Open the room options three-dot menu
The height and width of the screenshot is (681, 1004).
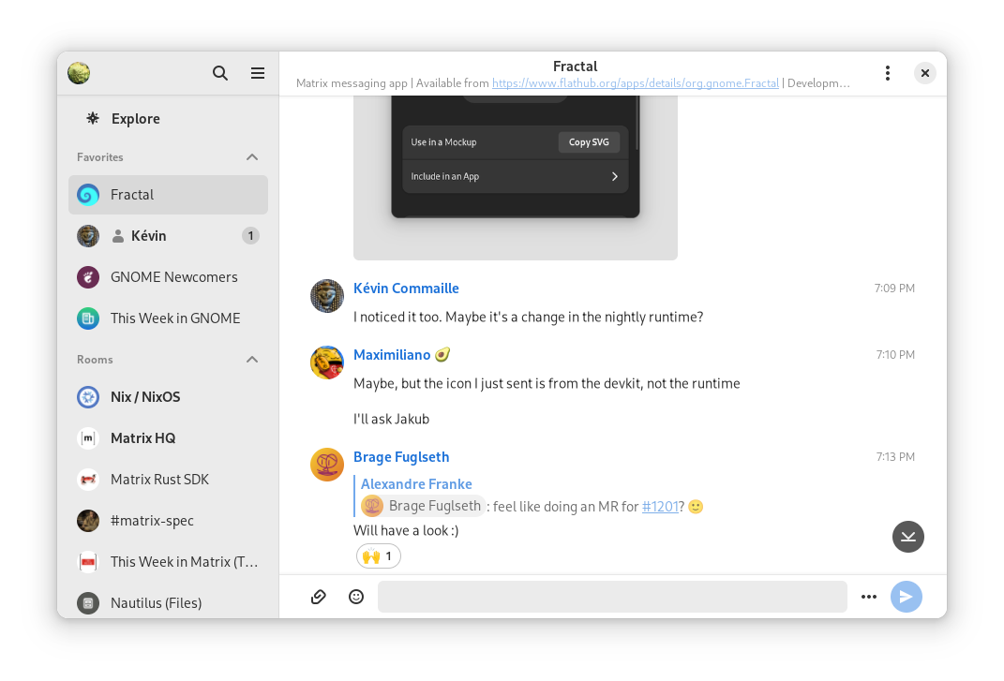tap(887, 73)
